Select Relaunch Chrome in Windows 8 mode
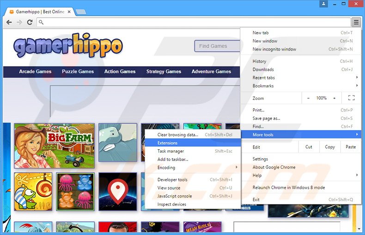 301,187
